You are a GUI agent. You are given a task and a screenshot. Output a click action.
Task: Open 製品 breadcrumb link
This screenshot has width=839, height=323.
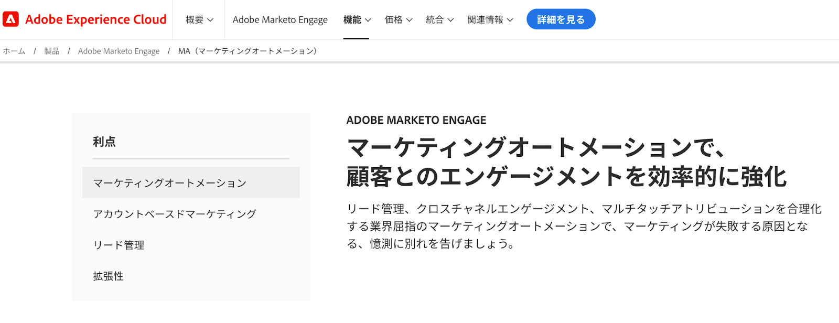(52, 51)
